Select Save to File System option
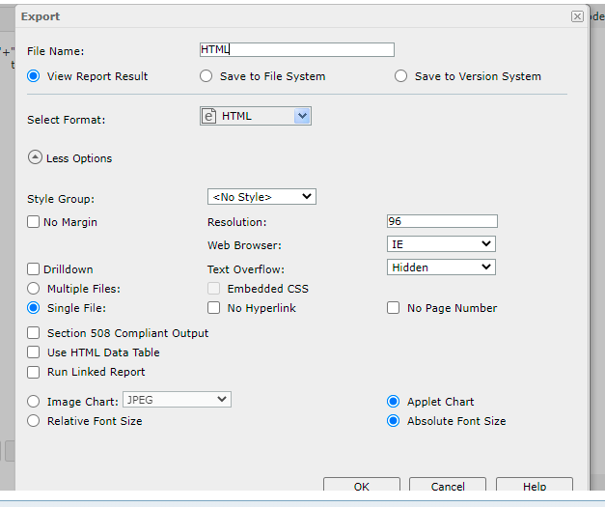605x507 pixels. point(206,76)
